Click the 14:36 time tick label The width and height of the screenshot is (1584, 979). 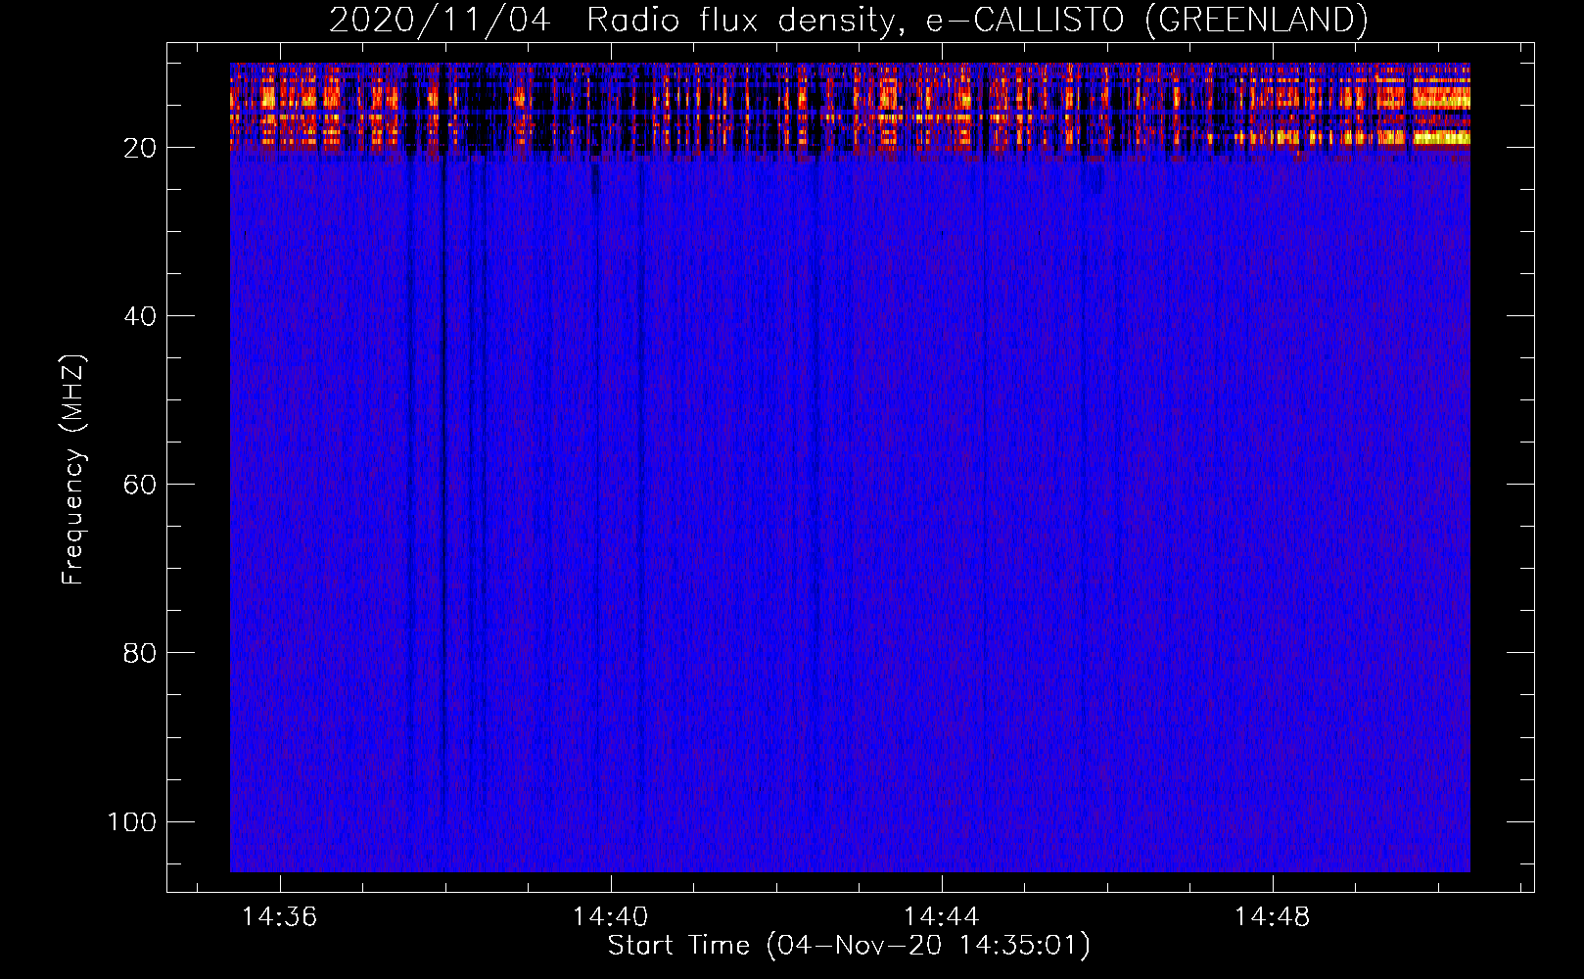point(280,917)
